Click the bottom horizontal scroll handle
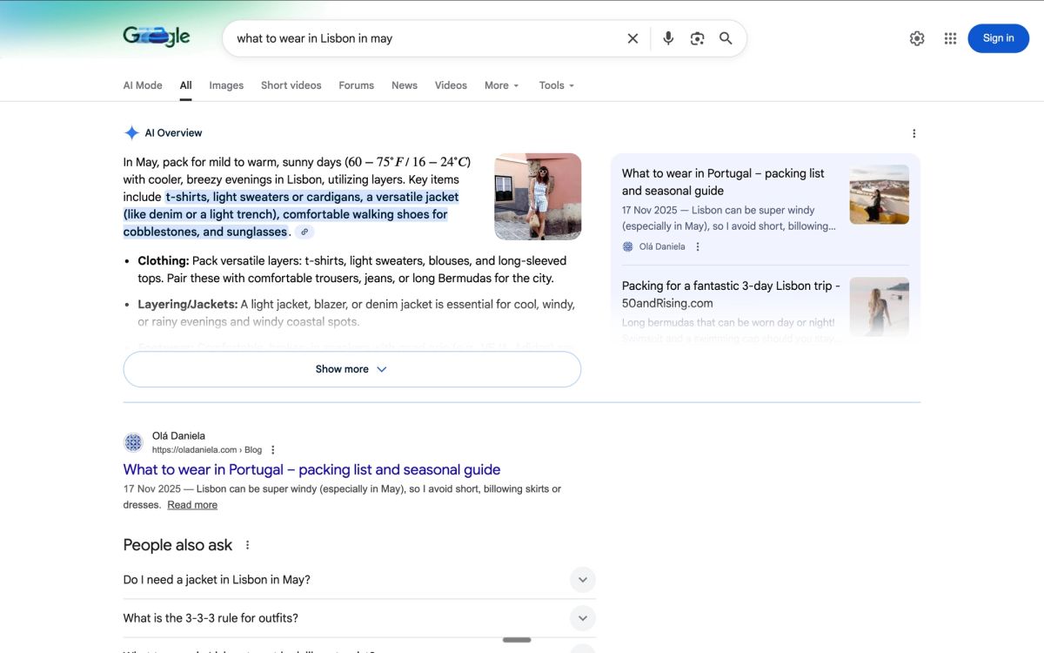The image size is (1044, 653). (517, 640)
